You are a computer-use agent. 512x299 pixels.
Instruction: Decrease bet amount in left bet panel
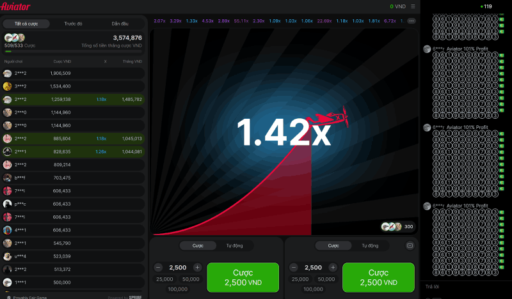tap(158, 267)
